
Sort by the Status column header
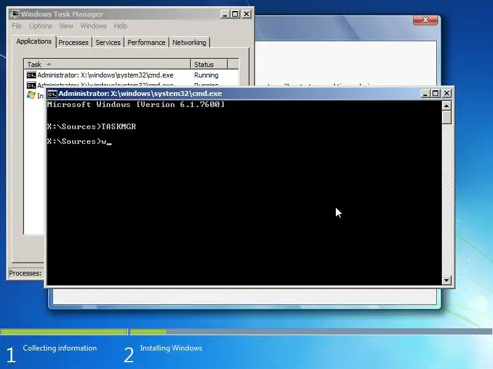pyautogui.click(x=209, y=65)
